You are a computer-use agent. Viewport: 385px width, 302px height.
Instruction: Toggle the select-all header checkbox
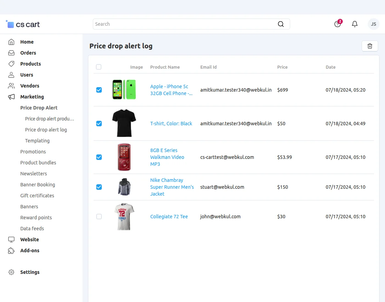(99, 67)
